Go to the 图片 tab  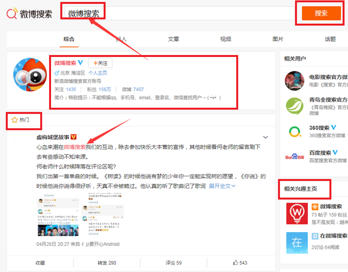click(278, 39)
